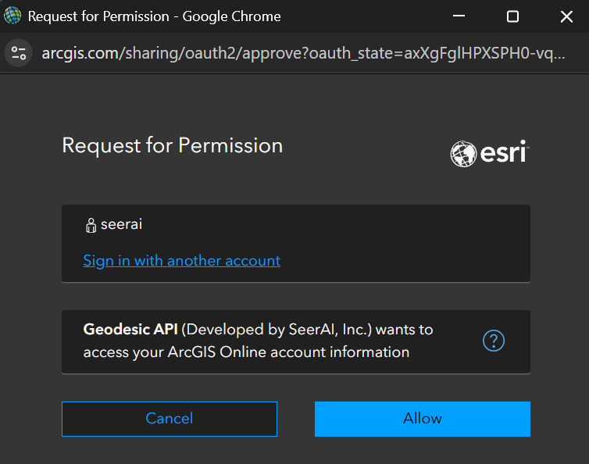The image size is (589, 464).
Task: Click the user silhouette icon beside seerai
Action: (x=91, y=226)
